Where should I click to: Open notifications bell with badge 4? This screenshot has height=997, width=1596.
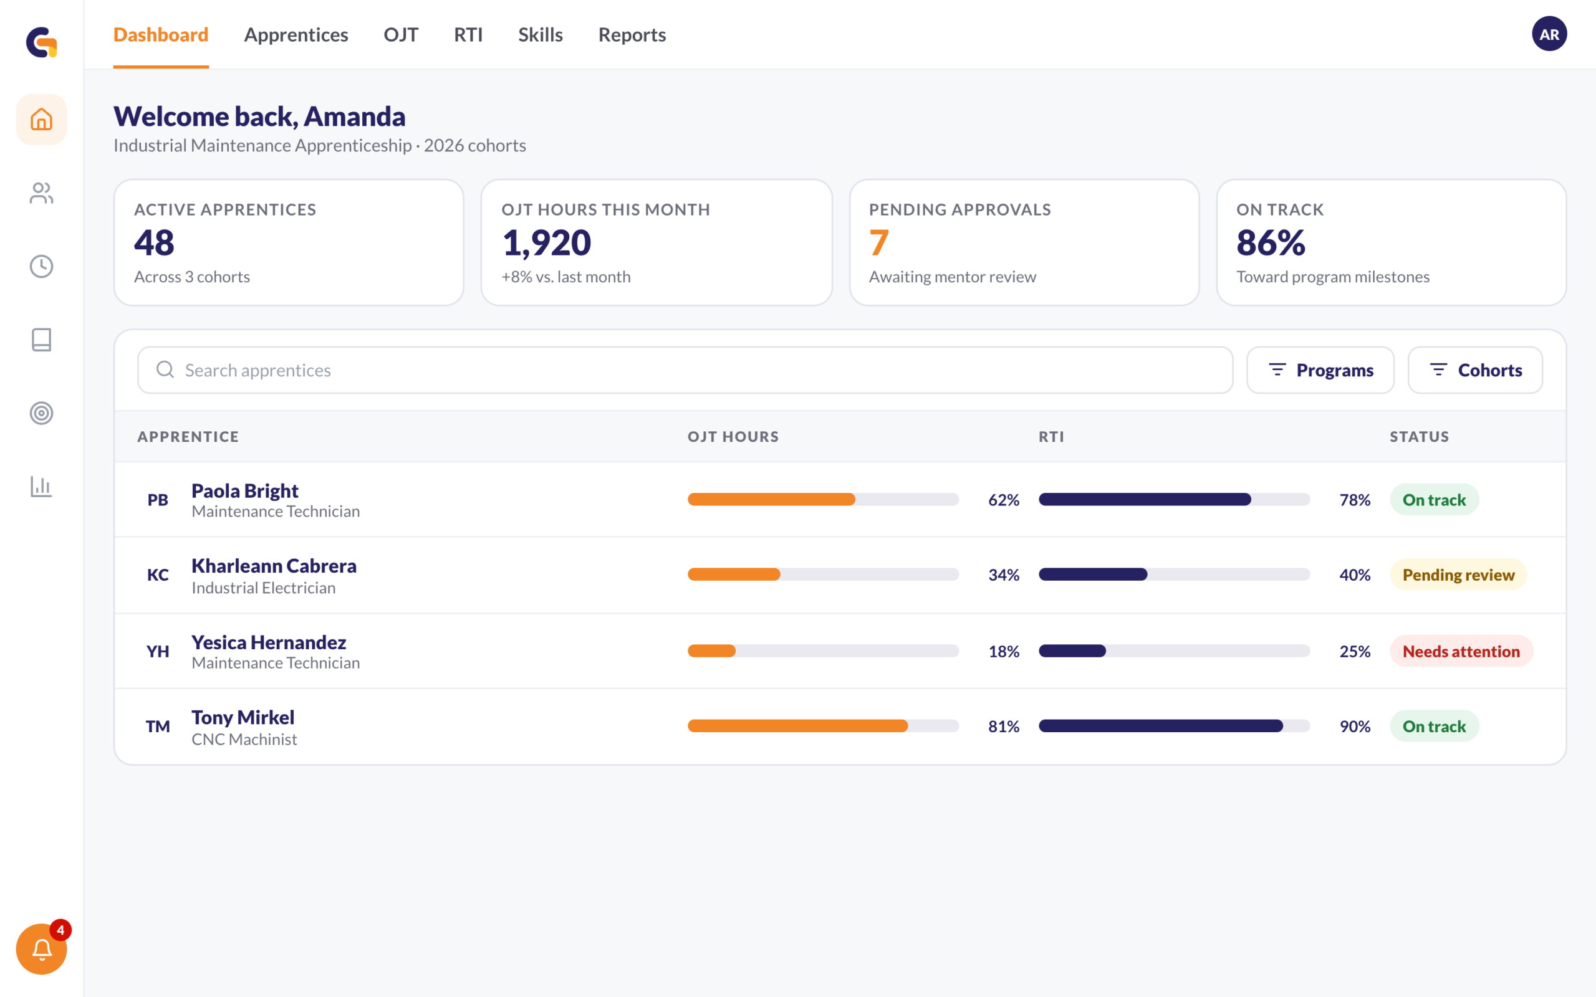tap(42, 948)
